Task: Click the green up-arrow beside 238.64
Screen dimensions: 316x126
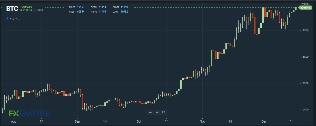Action: (21, 10)
